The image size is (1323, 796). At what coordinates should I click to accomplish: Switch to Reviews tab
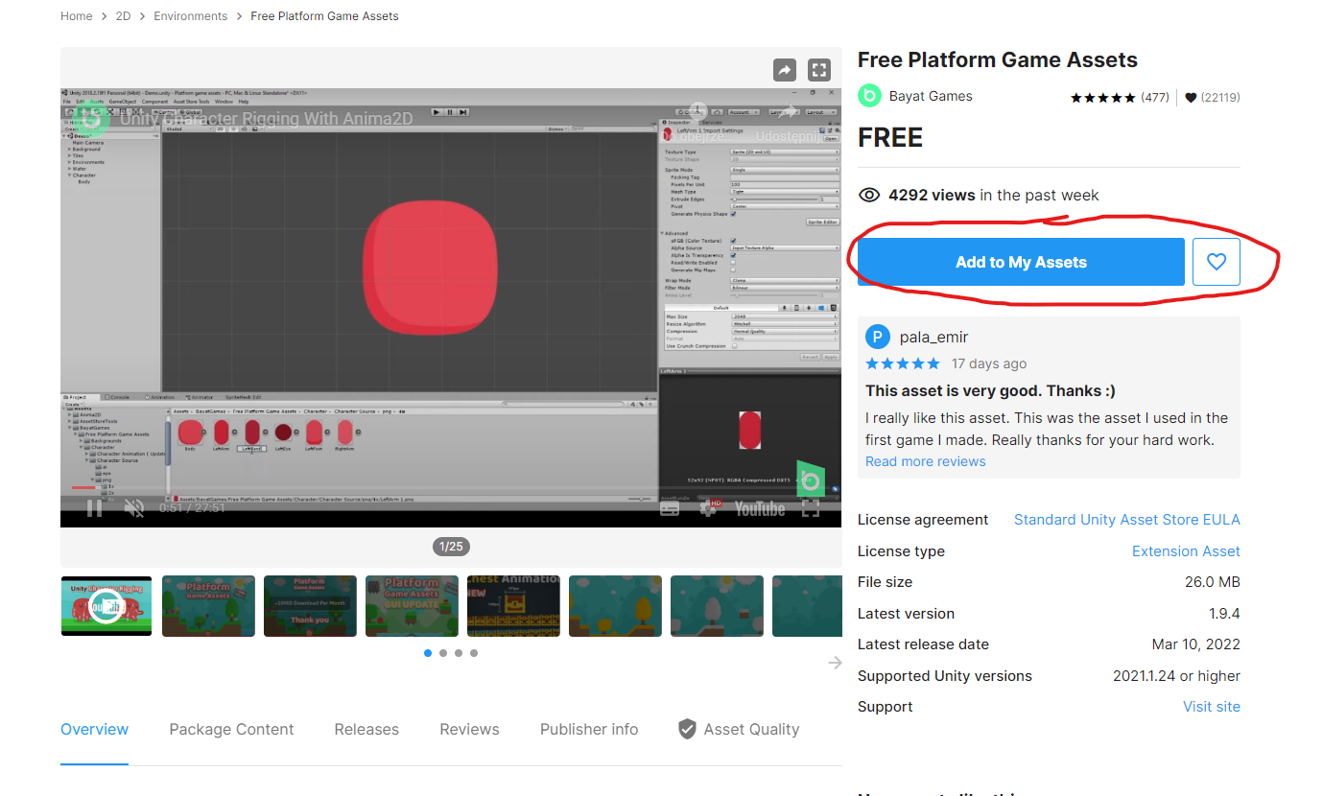point(469,730)
